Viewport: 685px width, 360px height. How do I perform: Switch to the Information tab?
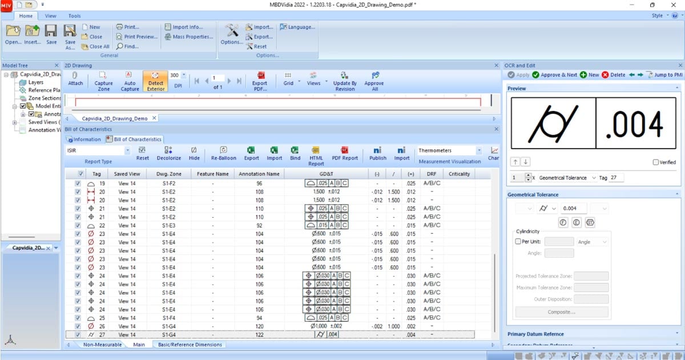click(83, 139)
